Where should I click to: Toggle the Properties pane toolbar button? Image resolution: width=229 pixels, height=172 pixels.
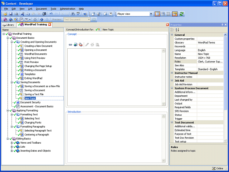click(x=175, y=14)
